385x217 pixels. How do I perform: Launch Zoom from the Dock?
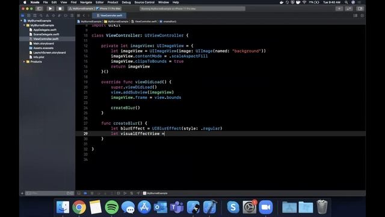tap(266, 207)
